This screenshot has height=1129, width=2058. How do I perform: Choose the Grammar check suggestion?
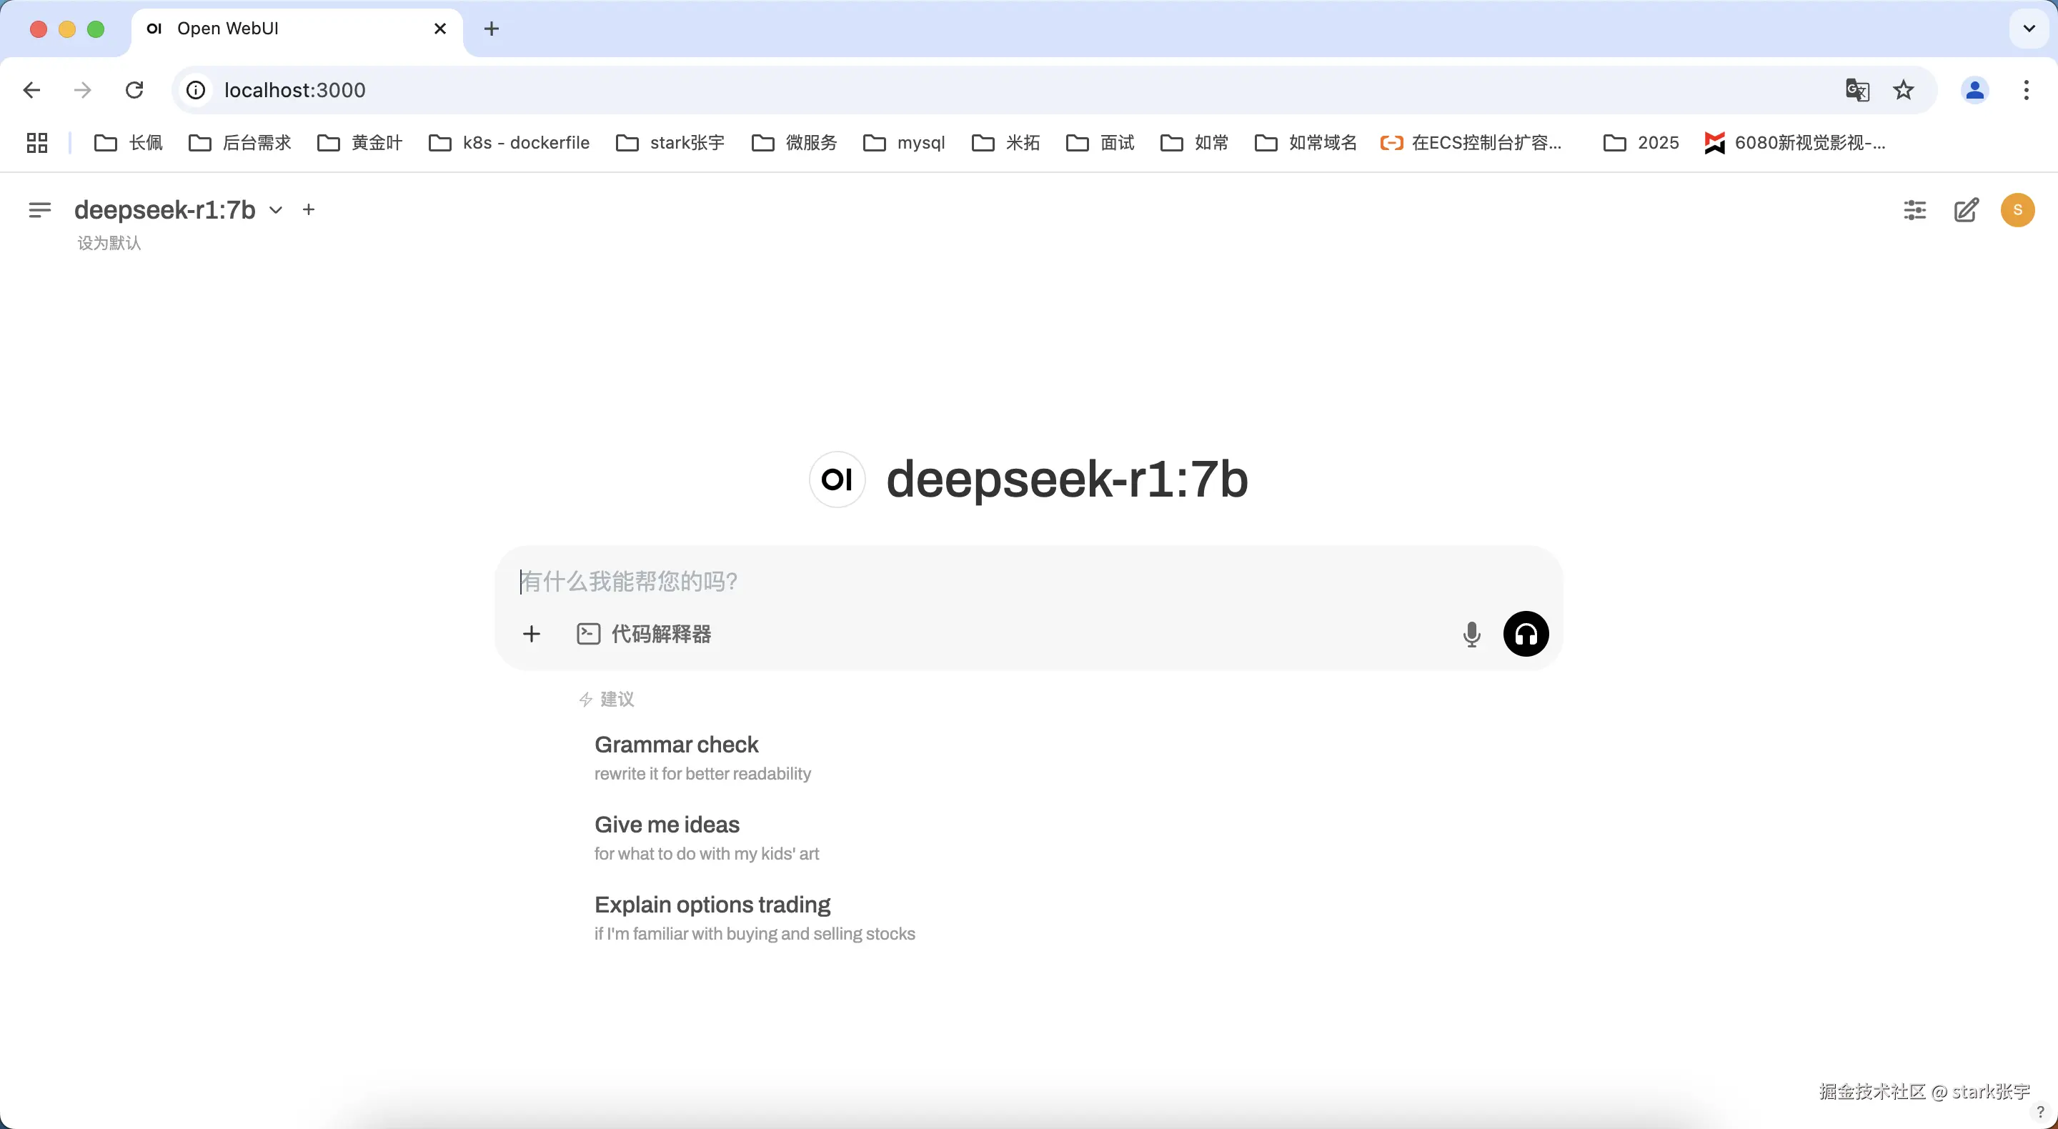tap(676, 745)
